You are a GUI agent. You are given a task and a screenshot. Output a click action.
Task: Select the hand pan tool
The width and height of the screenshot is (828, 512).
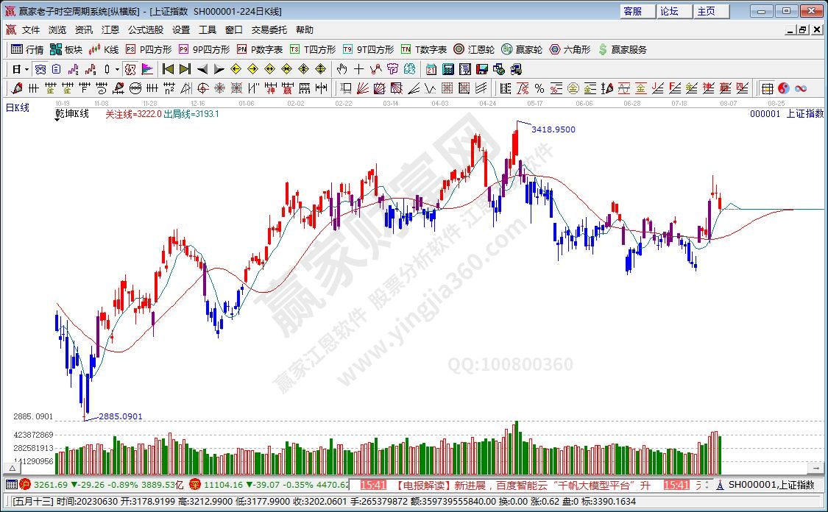pyautogui.click(x=342, y=69)
